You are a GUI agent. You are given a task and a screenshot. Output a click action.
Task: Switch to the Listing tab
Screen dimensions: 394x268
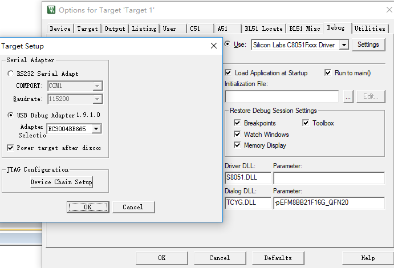pyautogui.click(x=144, y=29)
